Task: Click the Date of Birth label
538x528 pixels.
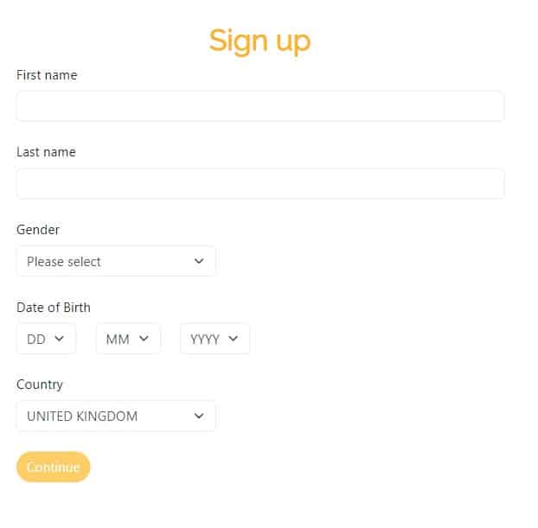Action: coord(54,307)
